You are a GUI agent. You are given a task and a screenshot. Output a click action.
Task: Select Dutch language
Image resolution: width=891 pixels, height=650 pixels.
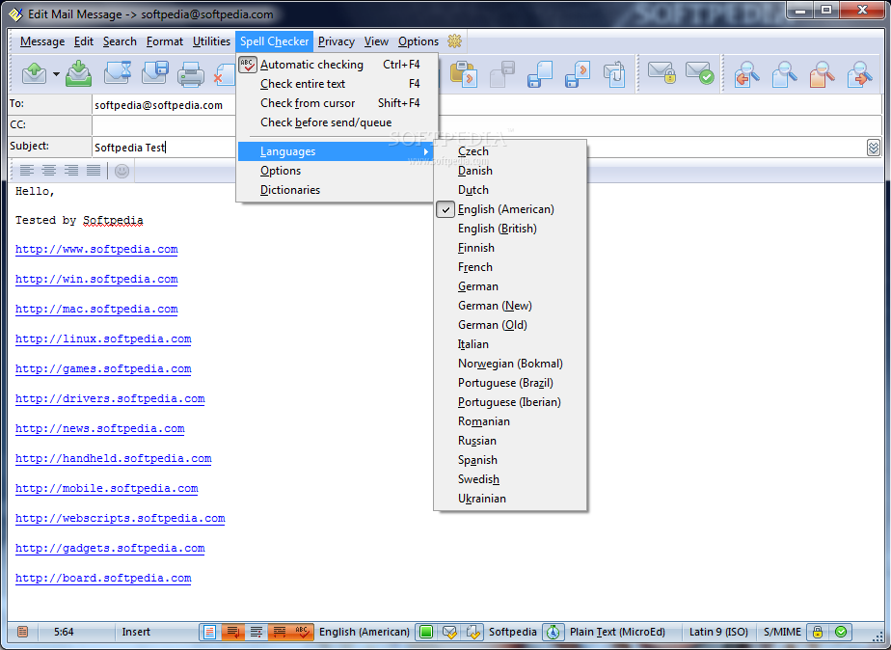click(510, 190)
